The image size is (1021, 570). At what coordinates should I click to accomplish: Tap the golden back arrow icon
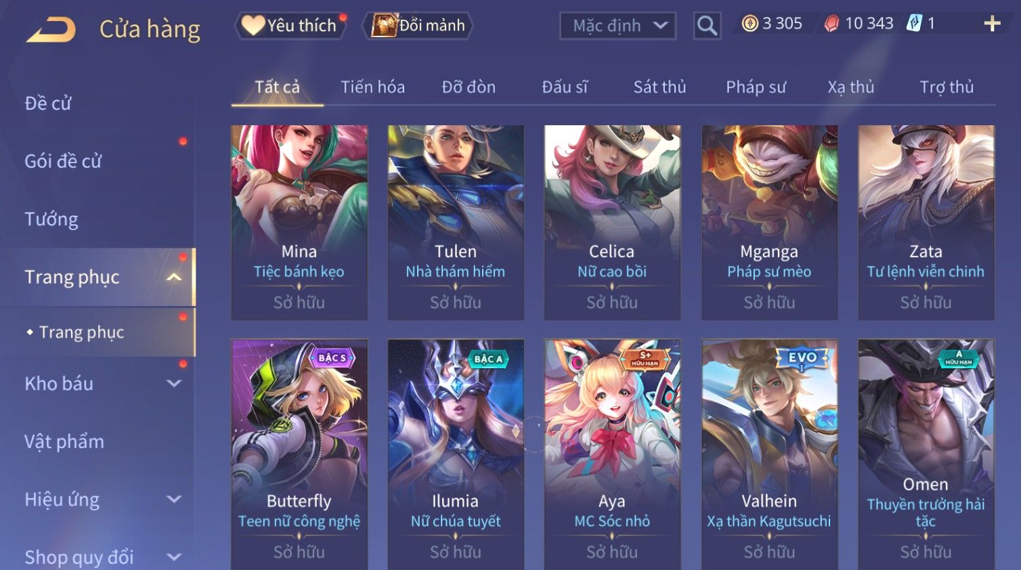point(51,30)
